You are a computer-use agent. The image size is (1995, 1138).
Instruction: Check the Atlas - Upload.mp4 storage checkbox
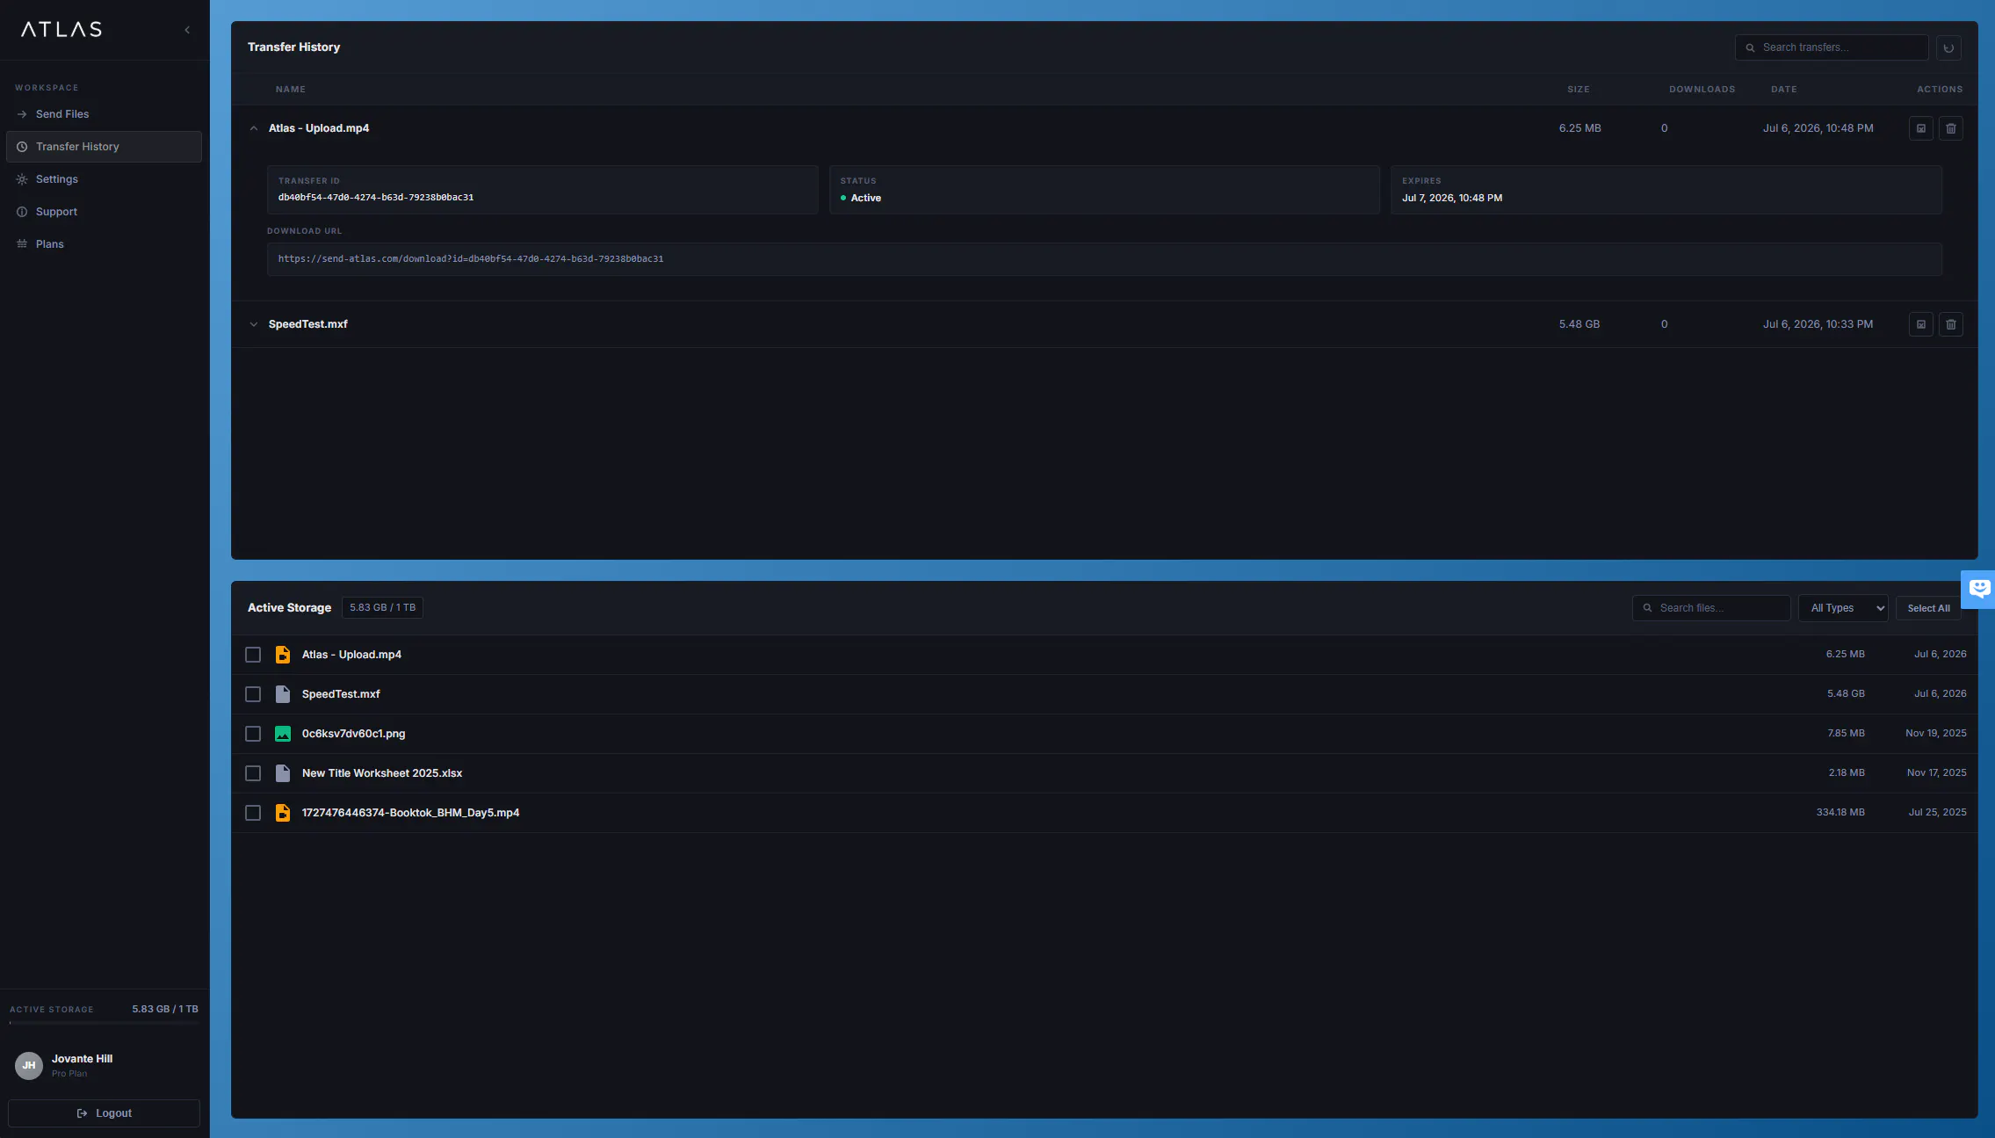253,655
